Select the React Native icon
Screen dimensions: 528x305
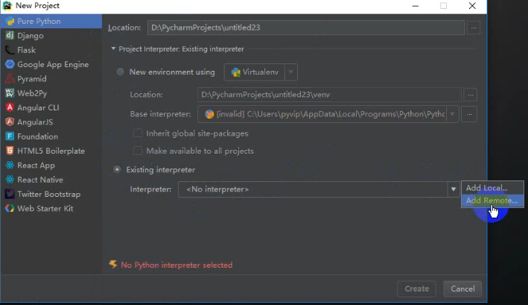[10, 180]
